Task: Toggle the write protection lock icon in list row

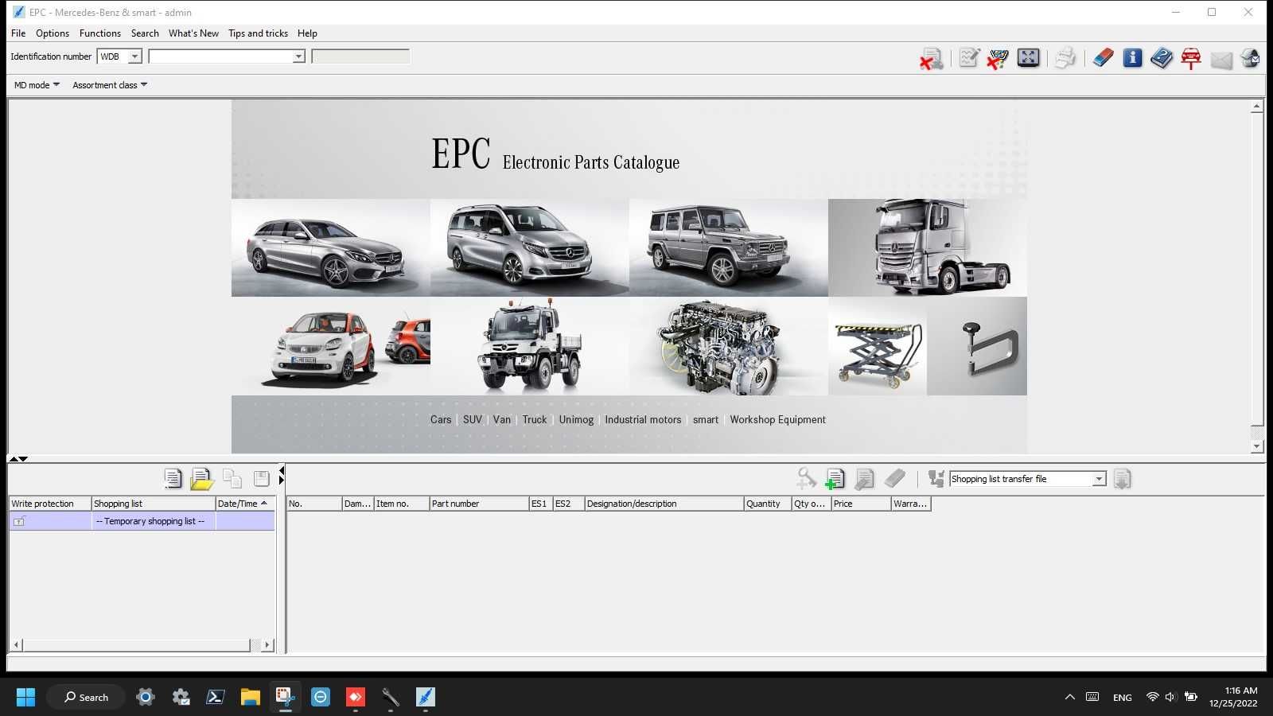Action: click(x=19, y=521)
